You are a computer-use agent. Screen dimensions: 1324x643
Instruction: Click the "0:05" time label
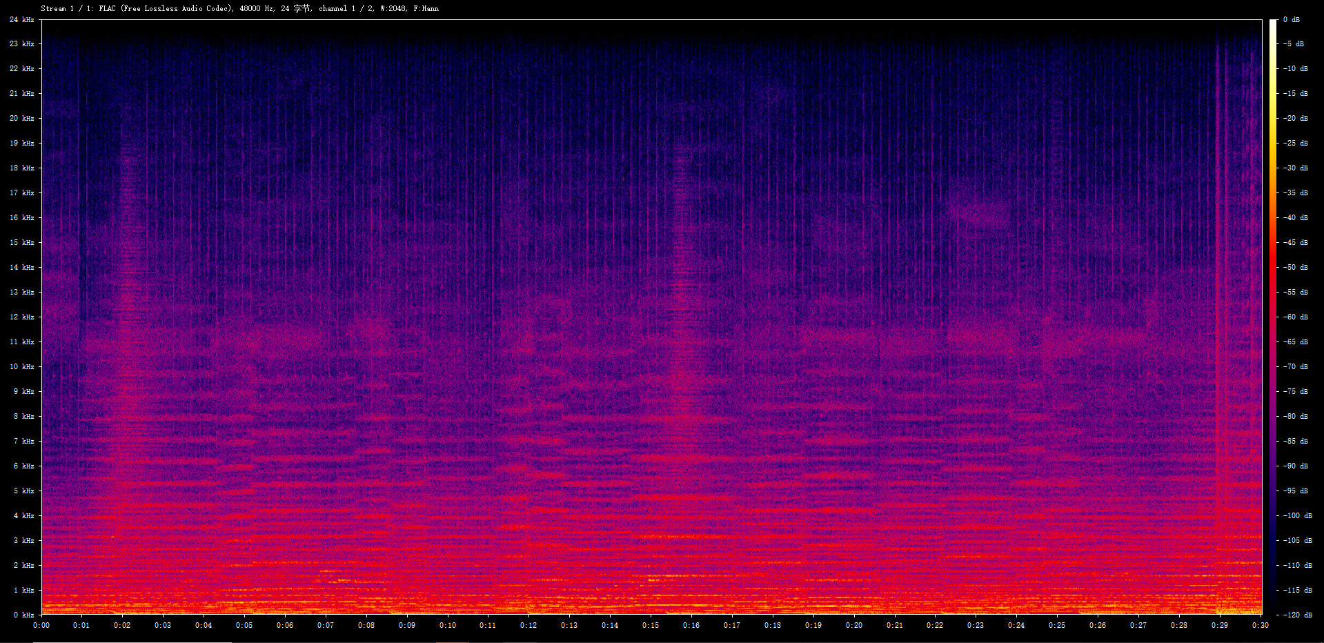pos(244,625)
